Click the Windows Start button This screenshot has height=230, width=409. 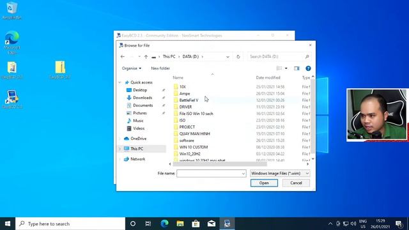tap(8, 224)
